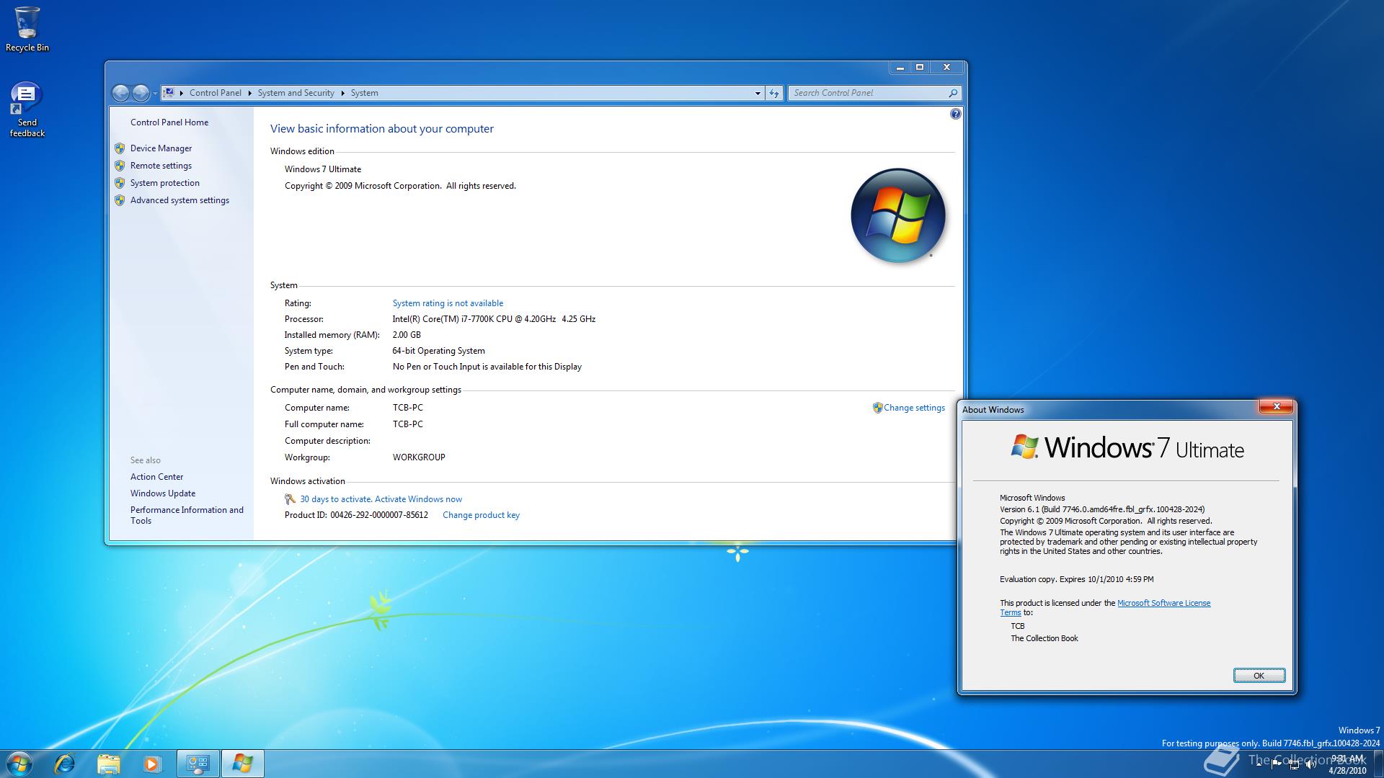
Task: Click Microsoft Software License Terms link
Action: point(1163,603)
